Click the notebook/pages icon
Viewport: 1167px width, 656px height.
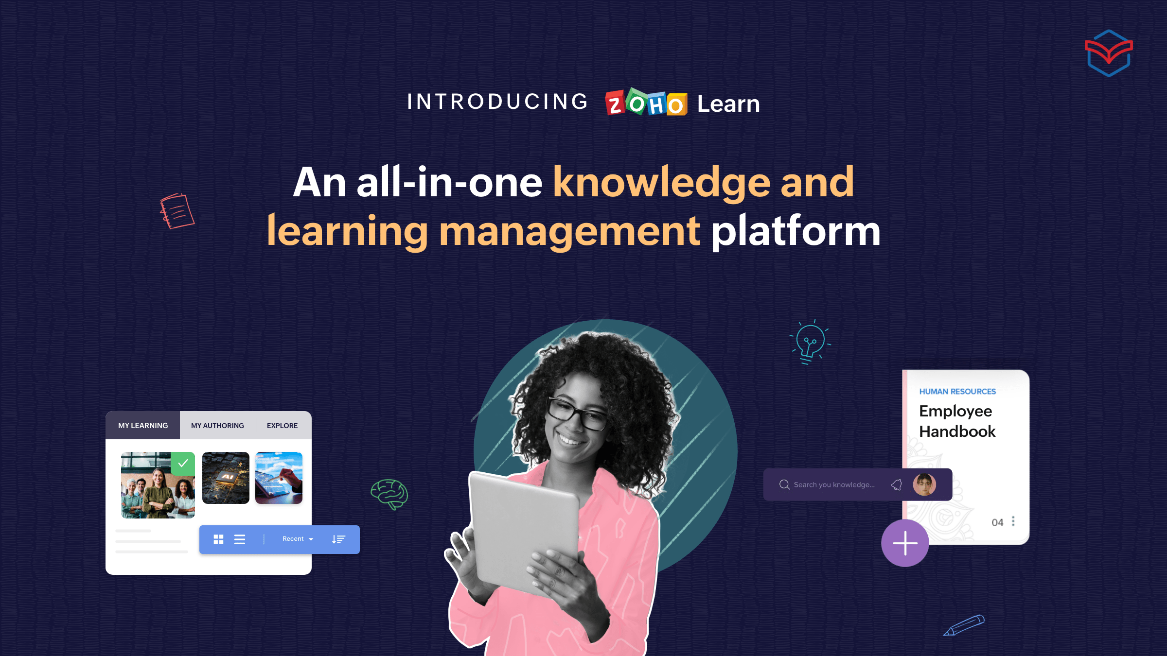point(171,211)
